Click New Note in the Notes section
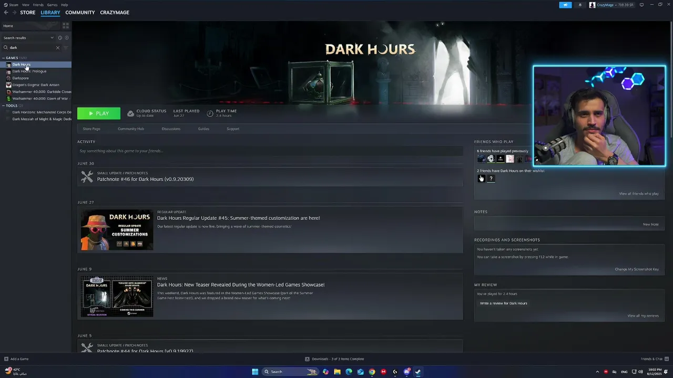This screenshot has height=378, width=673. (650, 224)
